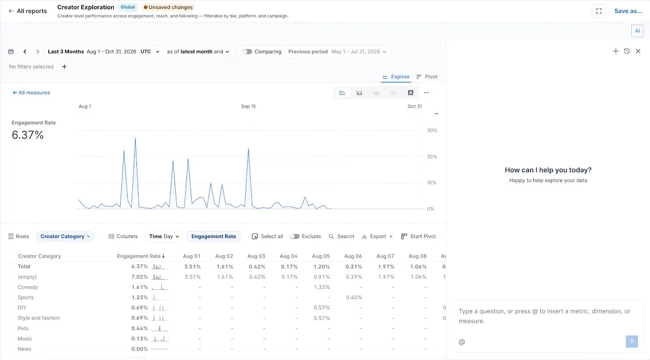Select the line chart view icon
650x360 pixels.
(342, 93)
